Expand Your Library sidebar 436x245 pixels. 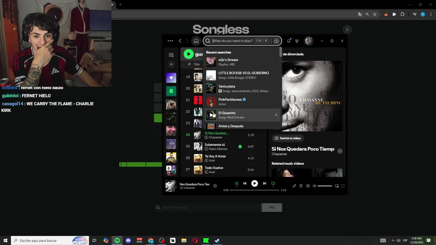coord(171,55)
